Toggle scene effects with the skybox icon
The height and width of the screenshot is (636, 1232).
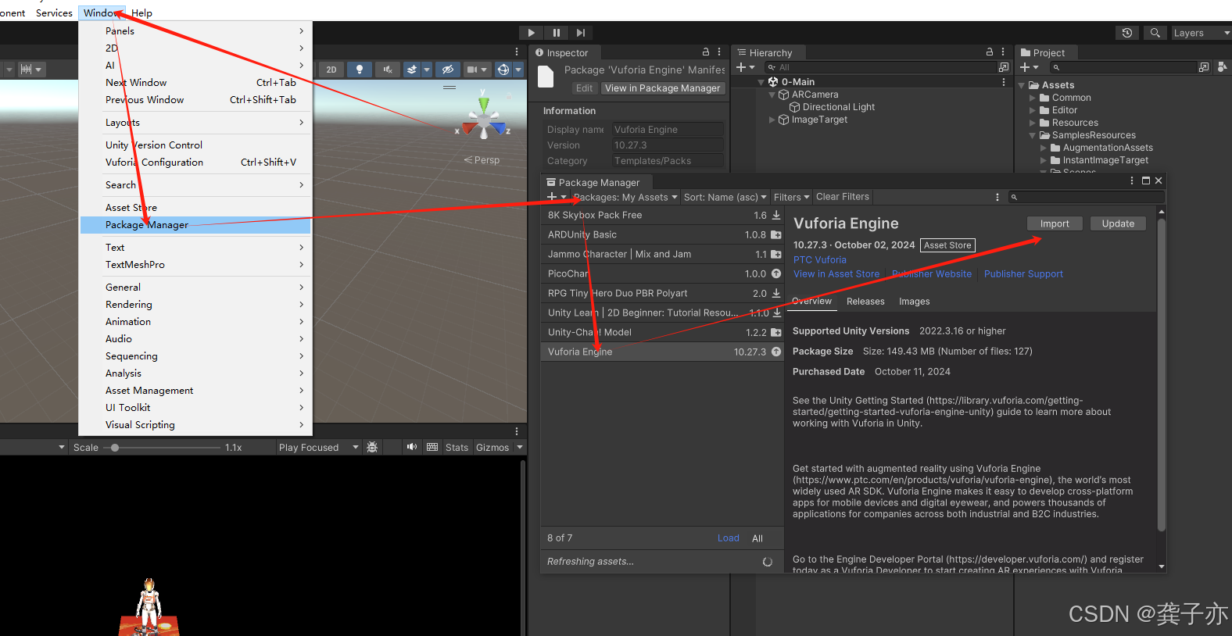412,70
